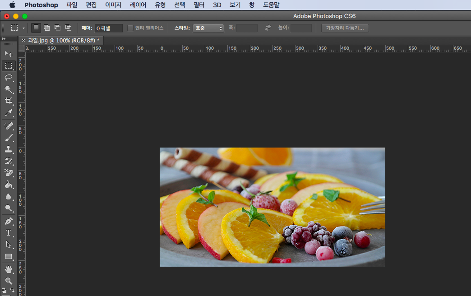The image size is (471, 296).
Task: Select the Move tool
Action: click(9, 54)
